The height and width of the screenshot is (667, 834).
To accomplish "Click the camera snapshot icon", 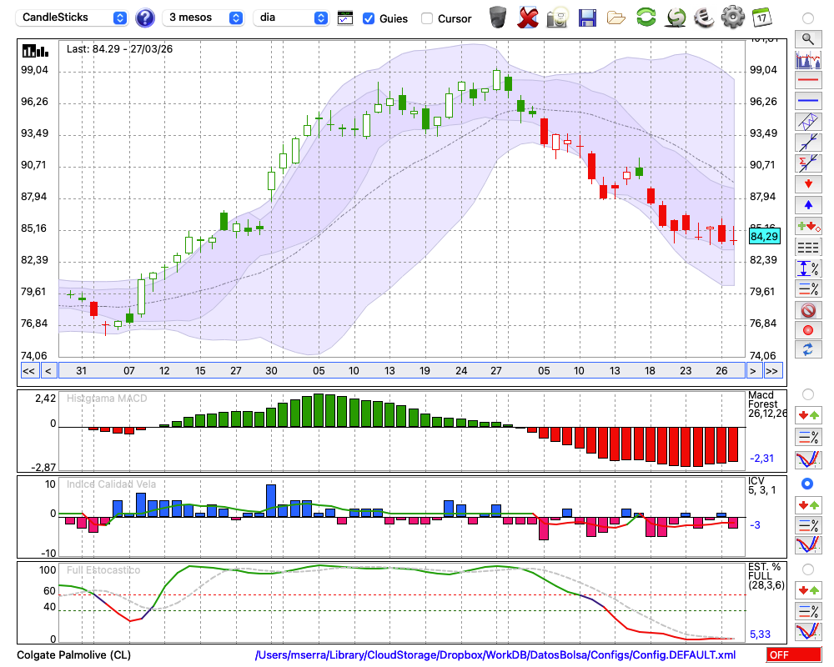I will pos(557,17).
